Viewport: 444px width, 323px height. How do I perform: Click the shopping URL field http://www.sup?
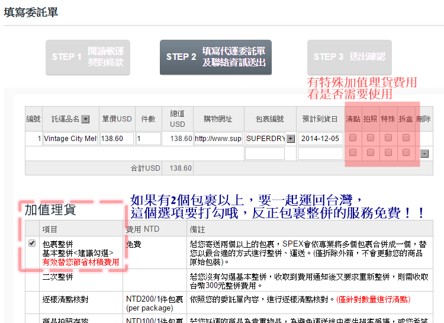click(218, 139)
